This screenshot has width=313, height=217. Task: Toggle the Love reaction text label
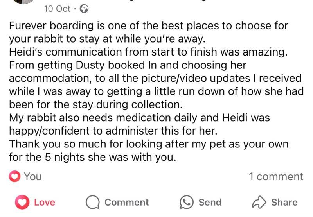click(44, 202)
